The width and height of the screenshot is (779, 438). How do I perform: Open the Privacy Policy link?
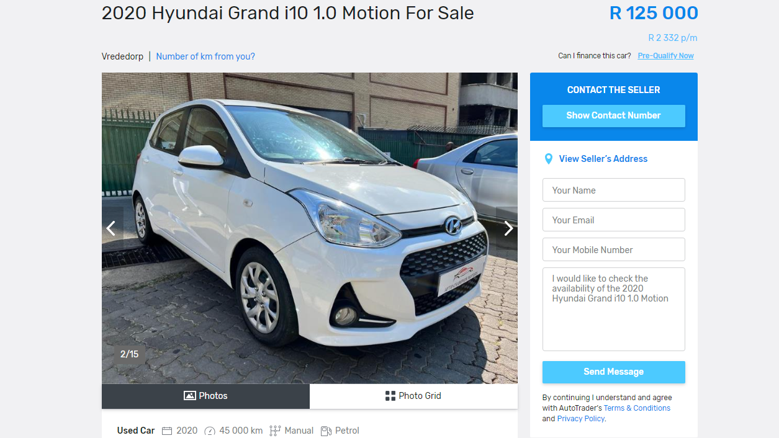(580, 419)
